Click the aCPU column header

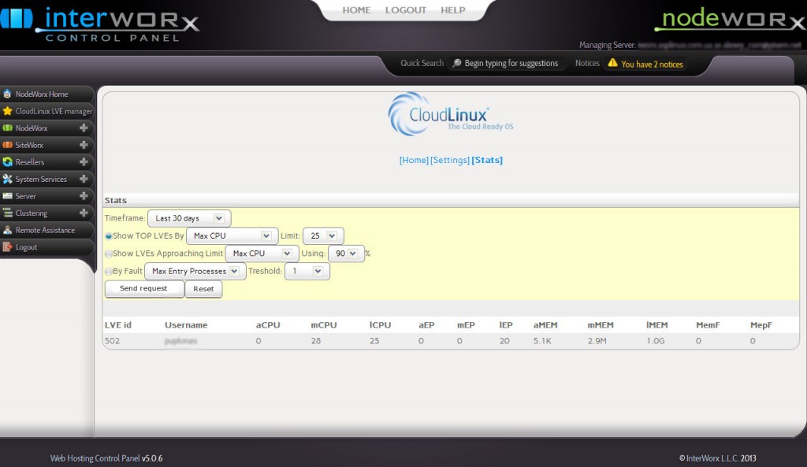[268, 325]
